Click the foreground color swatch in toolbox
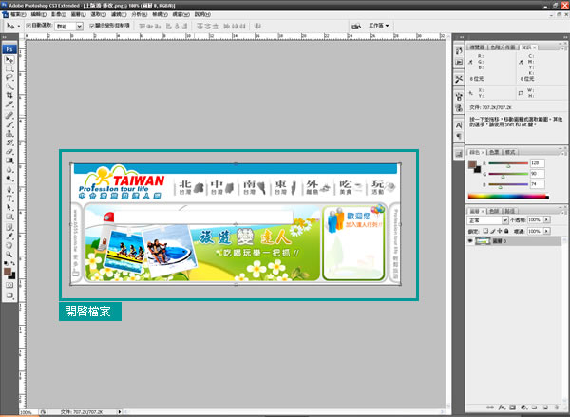Screen dimensions: 570x417 [x=8, y=272]
